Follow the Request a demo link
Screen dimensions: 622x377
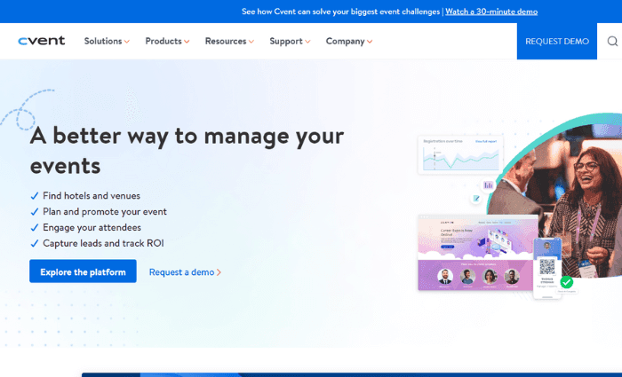tap(185, 272)
